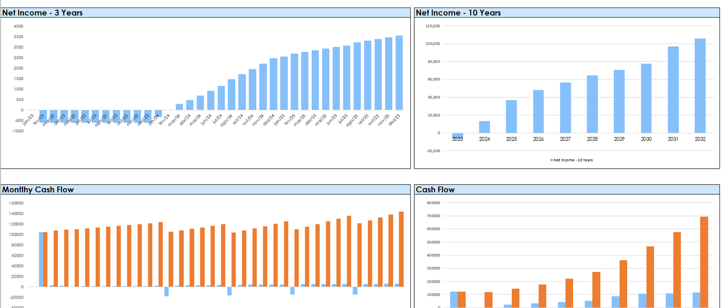Image resolution: width=722 pixels, height=308 pixels.
Task: Click the 2032 bar in 10-year chart
Action: coord(700,85)
